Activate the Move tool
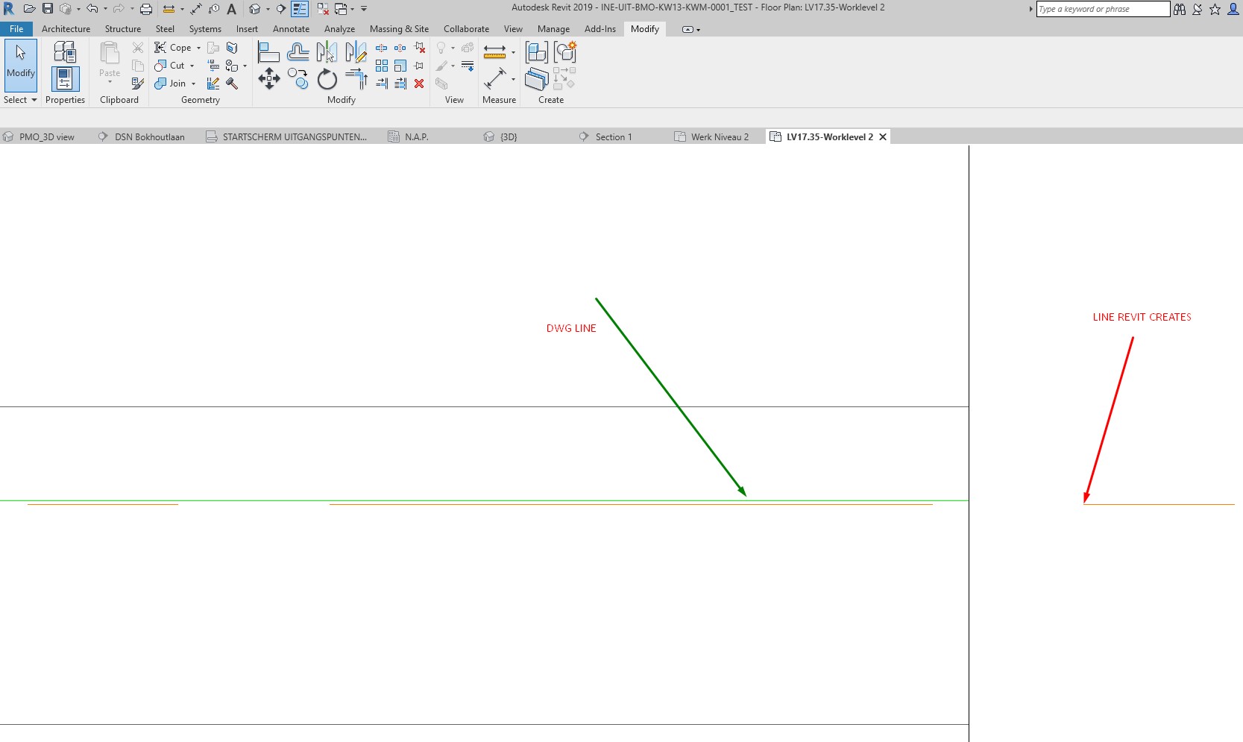 (268, 78)
